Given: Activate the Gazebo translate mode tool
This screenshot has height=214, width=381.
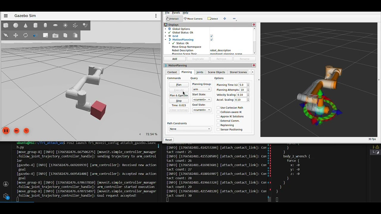Looking at the screenshot, I should (16, 35).
